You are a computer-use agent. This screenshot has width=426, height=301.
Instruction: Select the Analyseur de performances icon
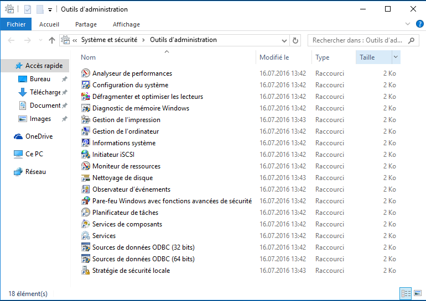86,73
